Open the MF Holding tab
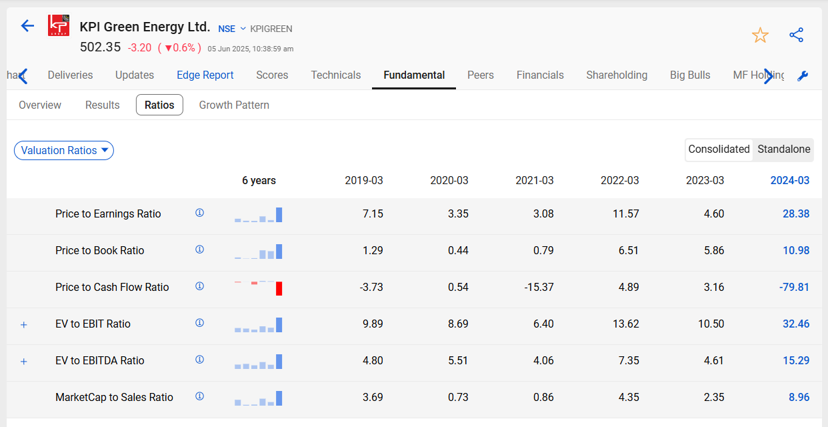 tap(759, 75)
